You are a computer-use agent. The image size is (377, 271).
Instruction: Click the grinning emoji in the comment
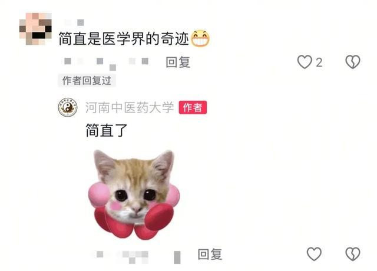(200, 38)
